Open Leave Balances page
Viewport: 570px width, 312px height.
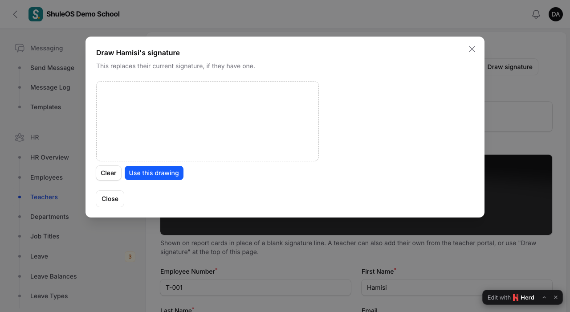click(x=53, y=276)
